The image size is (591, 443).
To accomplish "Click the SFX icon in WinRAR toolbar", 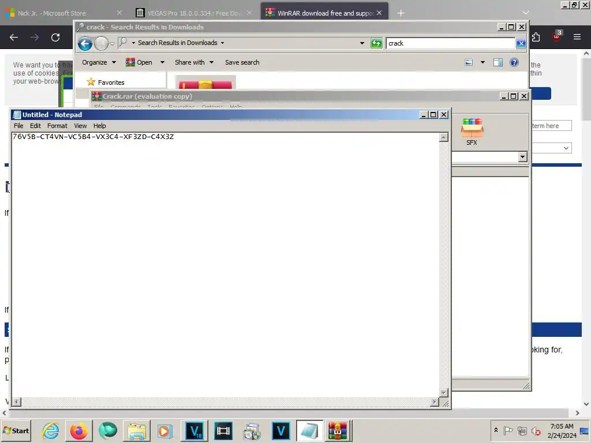I will tap(472, 132).
